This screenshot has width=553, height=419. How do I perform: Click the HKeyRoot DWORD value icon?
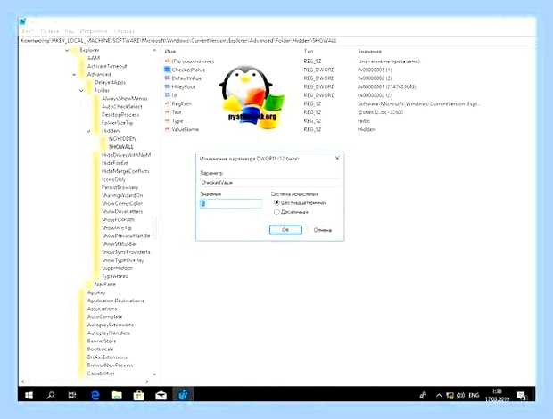168,86
